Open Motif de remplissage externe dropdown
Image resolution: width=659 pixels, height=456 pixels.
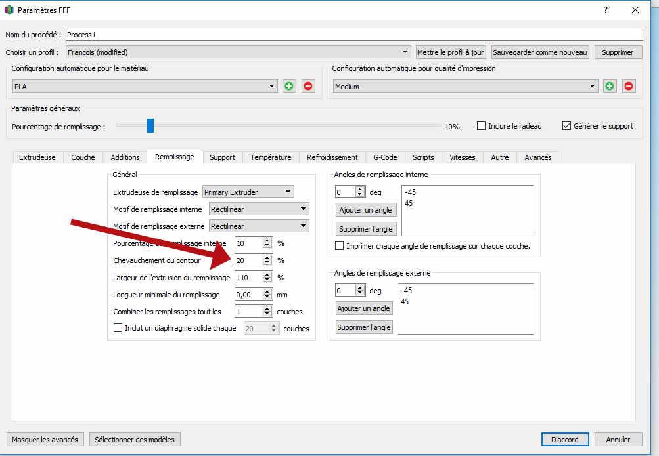[259, 226]
